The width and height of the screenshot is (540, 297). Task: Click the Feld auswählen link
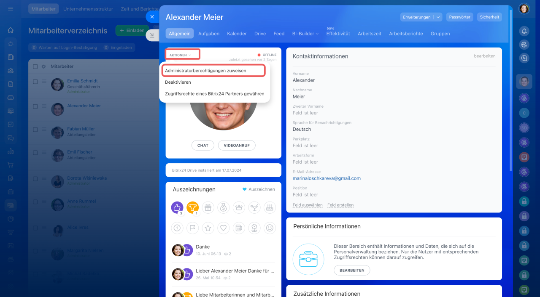[308, 205]
